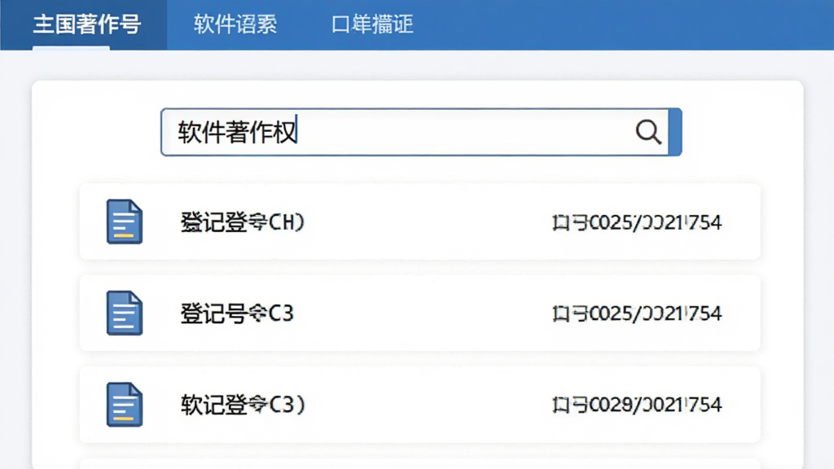Click the registration number in the 登记登令CH) row

point(637,222)
